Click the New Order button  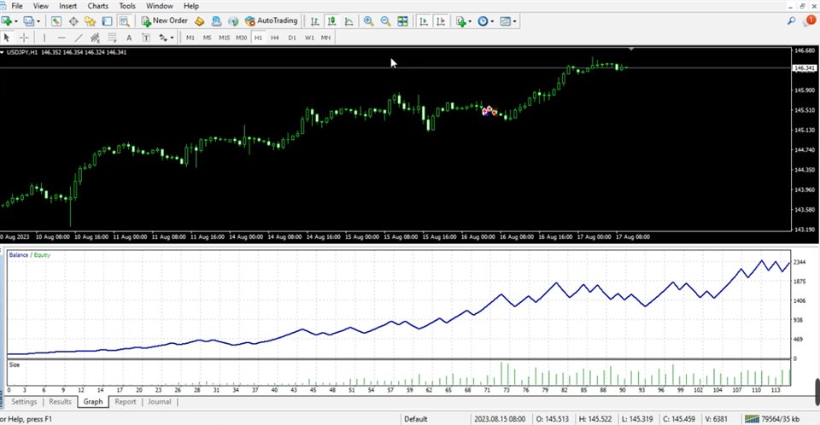coord(164,21)
